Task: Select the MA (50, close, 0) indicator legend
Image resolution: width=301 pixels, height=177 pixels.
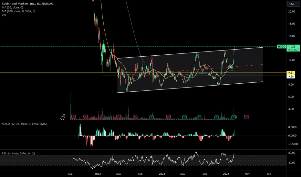Action: point(12,7)
